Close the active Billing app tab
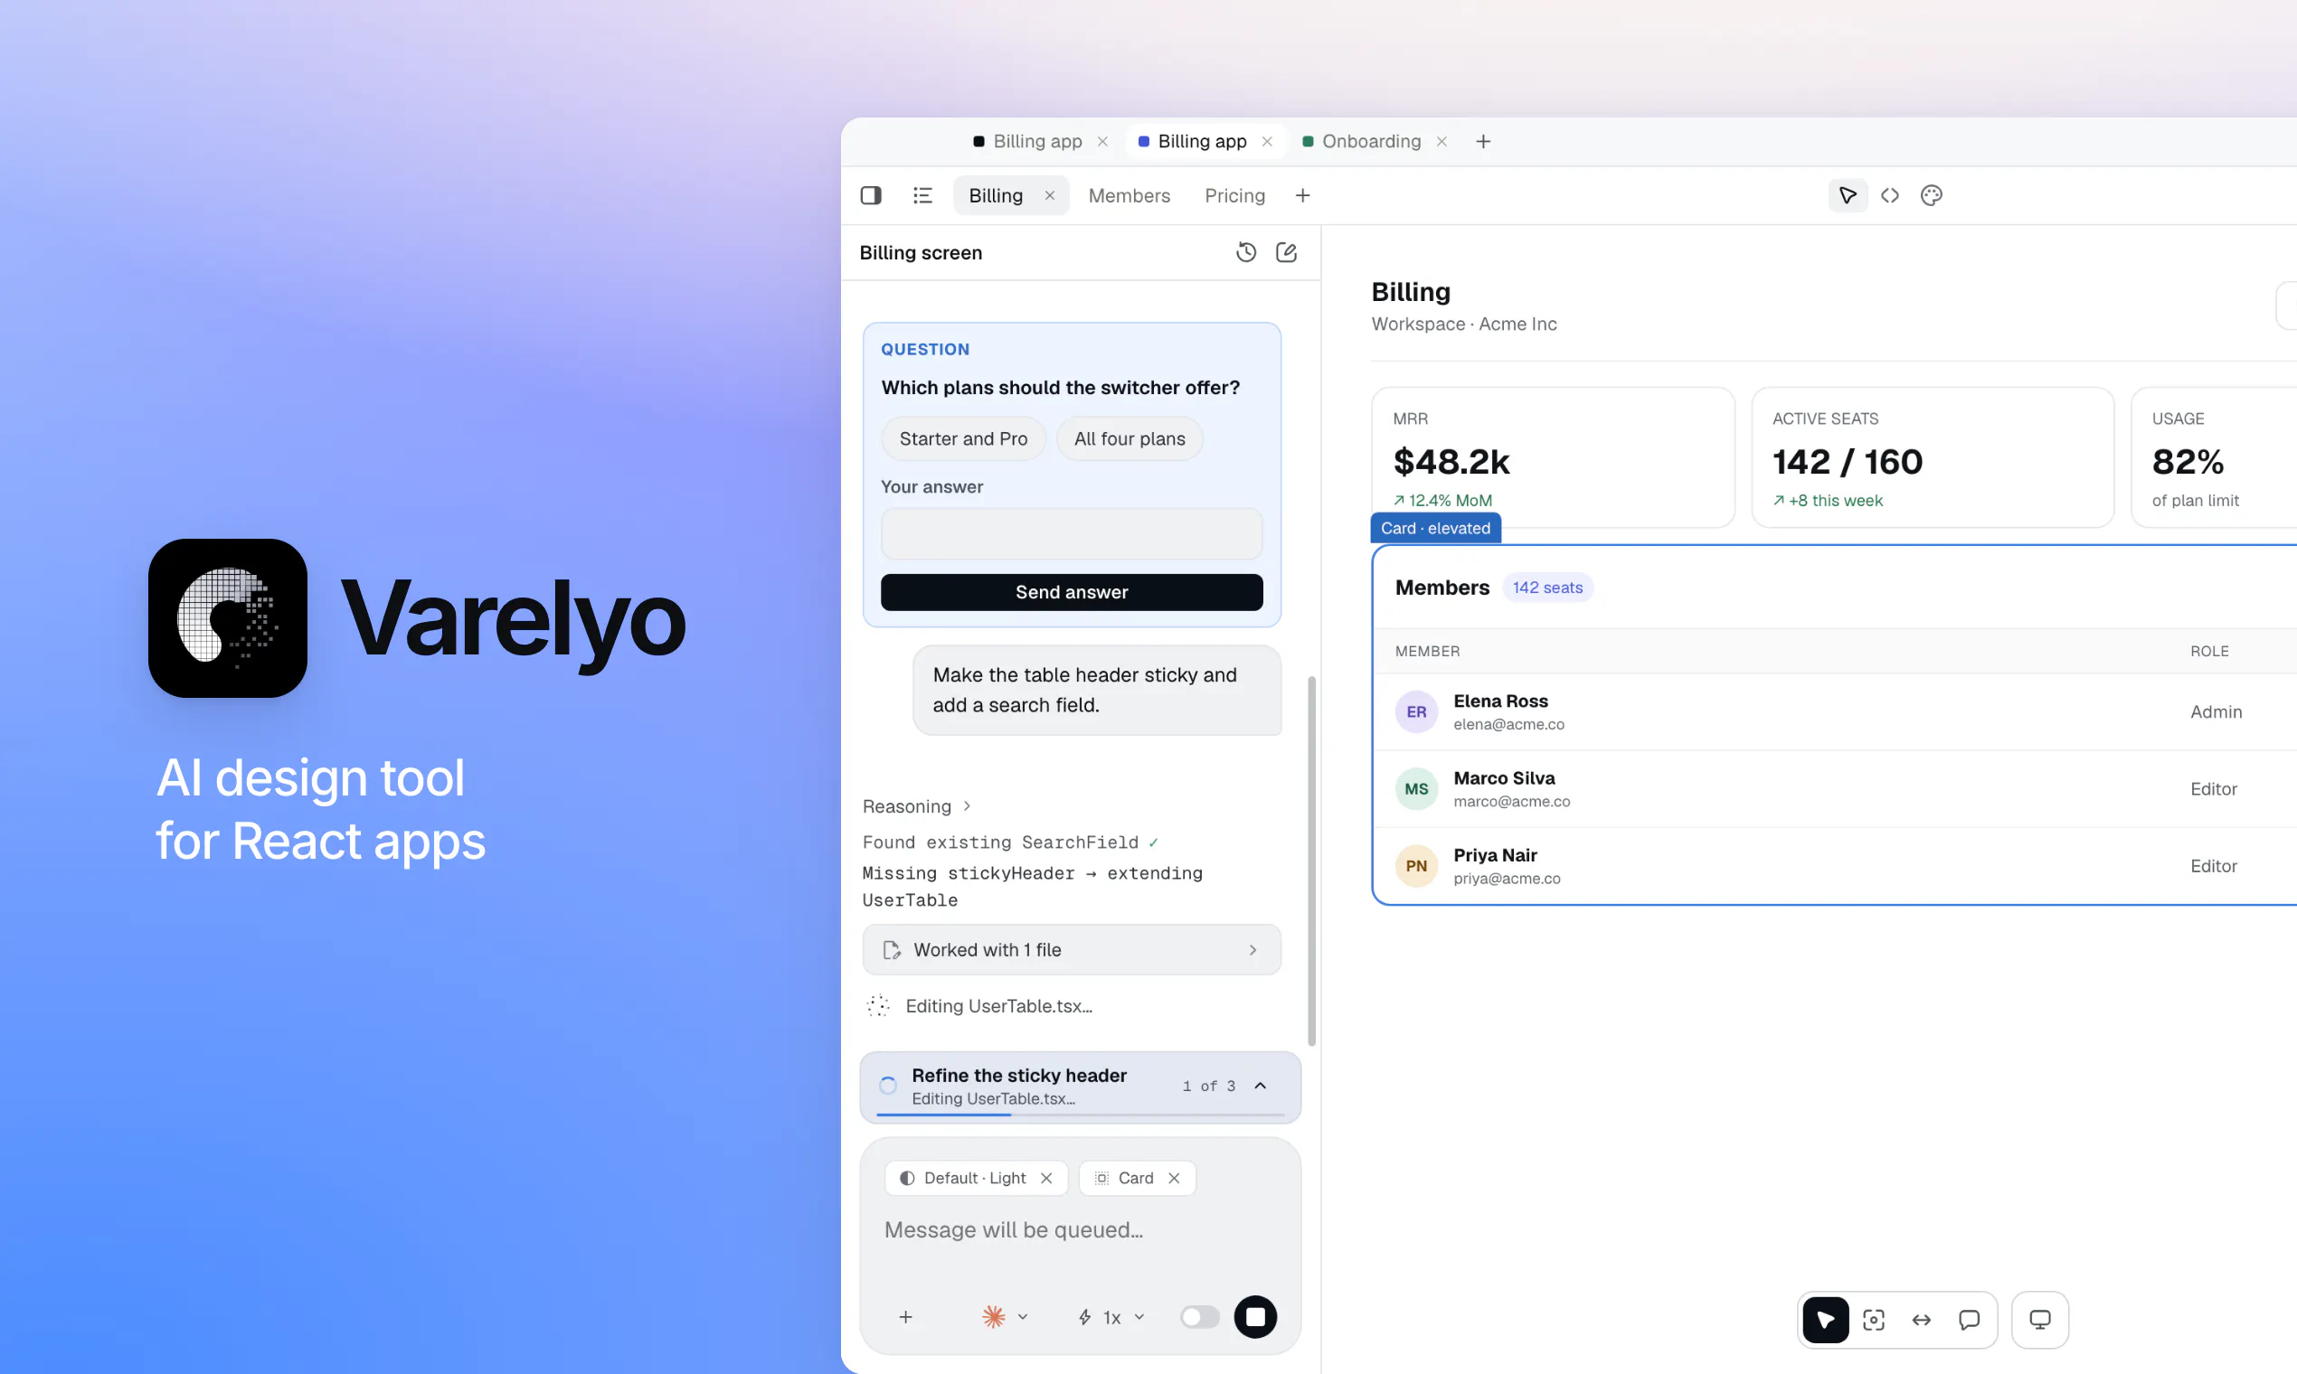This screenshot has width=2297, height=1374. tap(1267, 142)
